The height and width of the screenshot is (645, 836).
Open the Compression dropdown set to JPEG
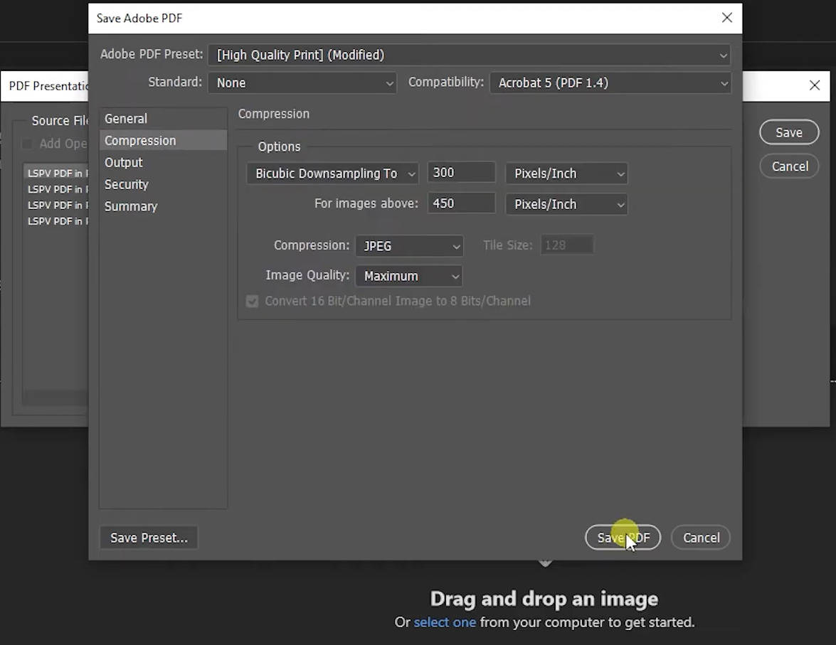[410, 246]
